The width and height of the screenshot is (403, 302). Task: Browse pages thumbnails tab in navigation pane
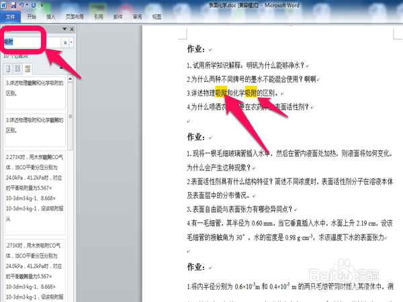click(17, 68)
